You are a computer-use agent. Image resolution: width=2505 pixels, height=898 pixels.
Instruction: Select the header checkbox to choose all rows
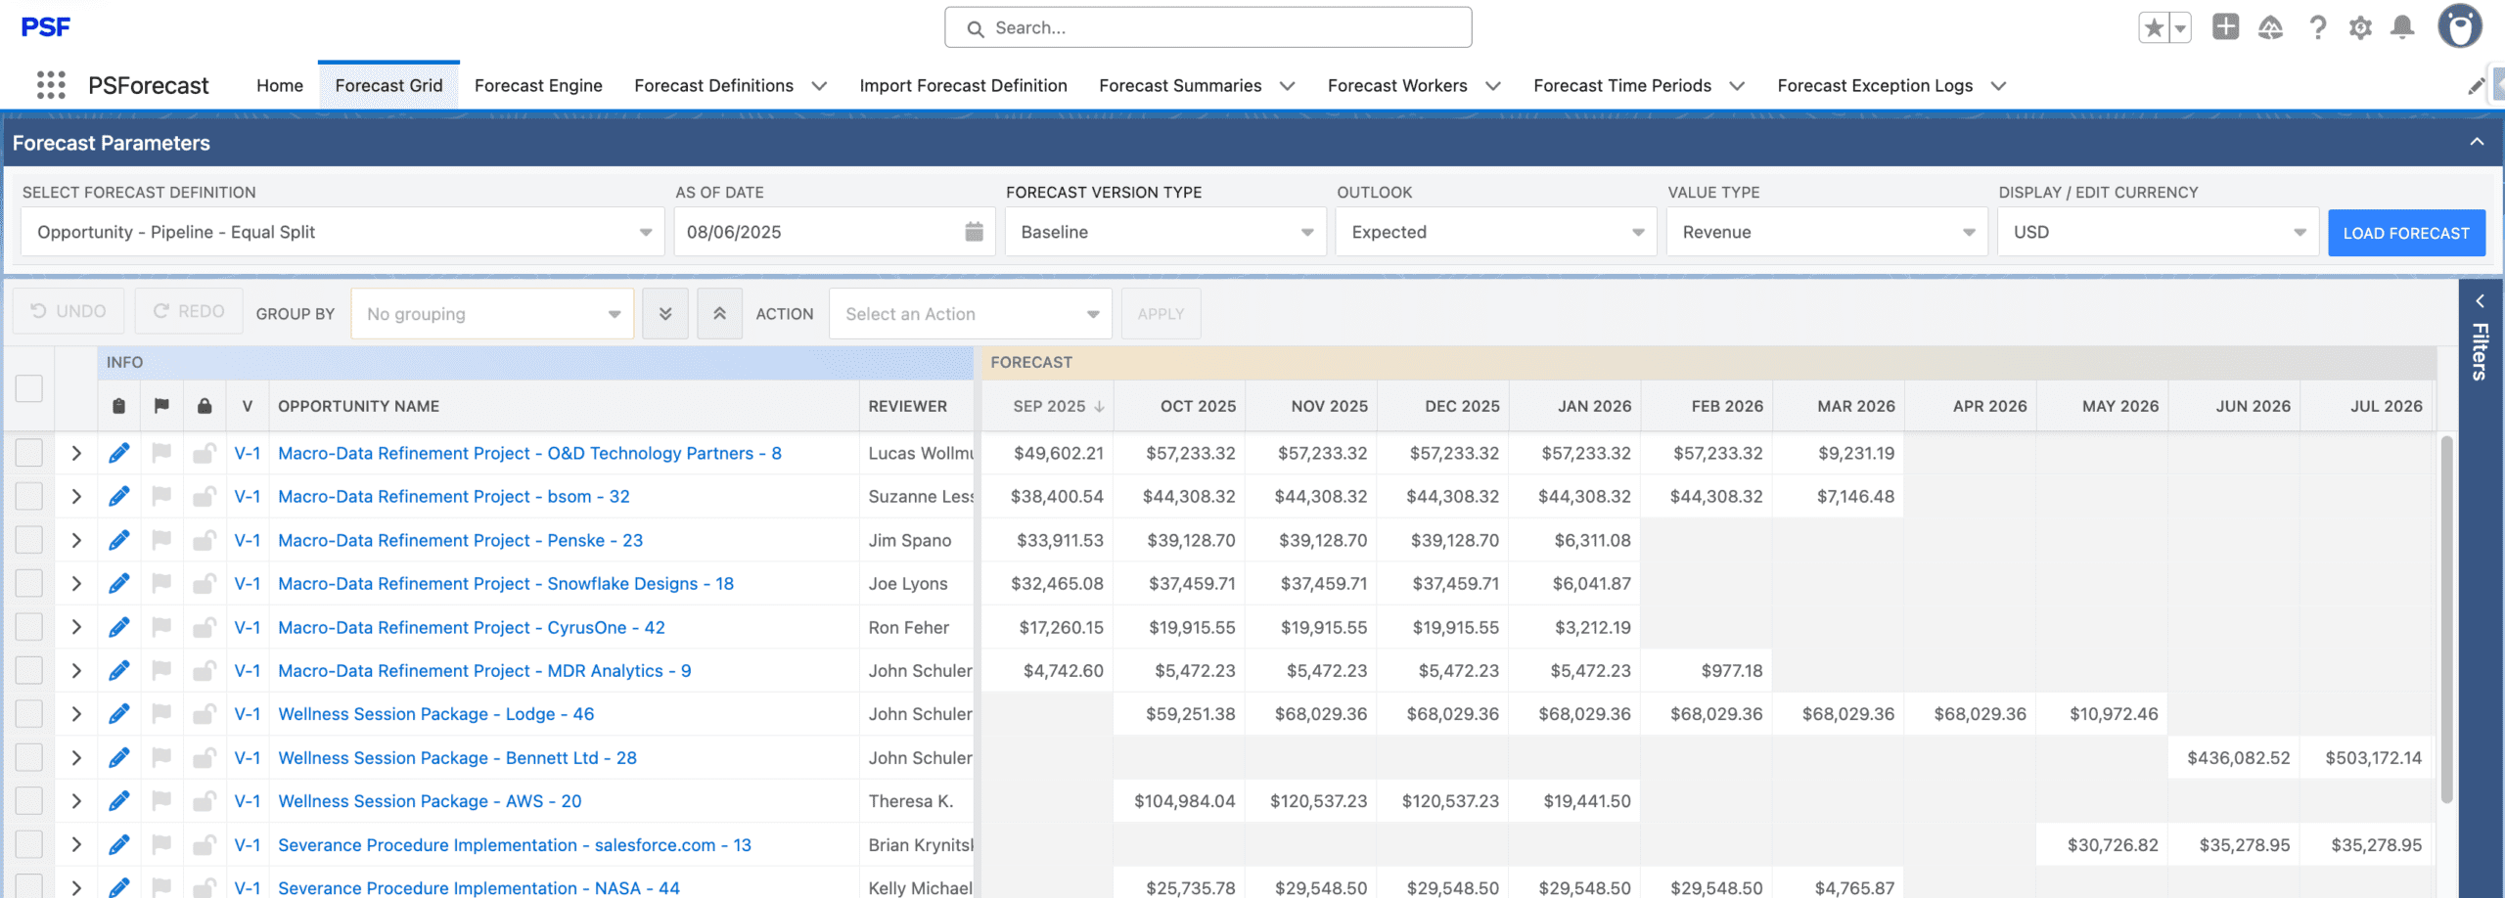pos(28,388)
